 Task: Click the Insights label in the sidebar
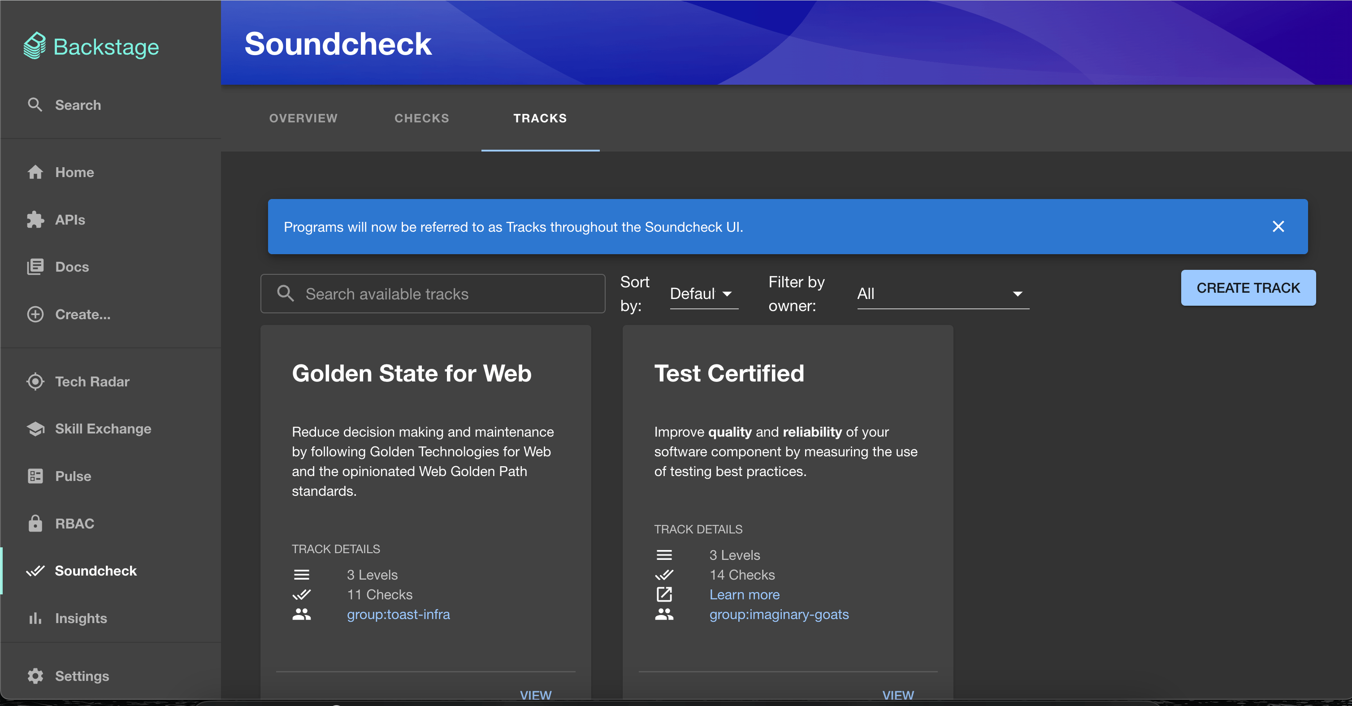(x=81, y=618)
